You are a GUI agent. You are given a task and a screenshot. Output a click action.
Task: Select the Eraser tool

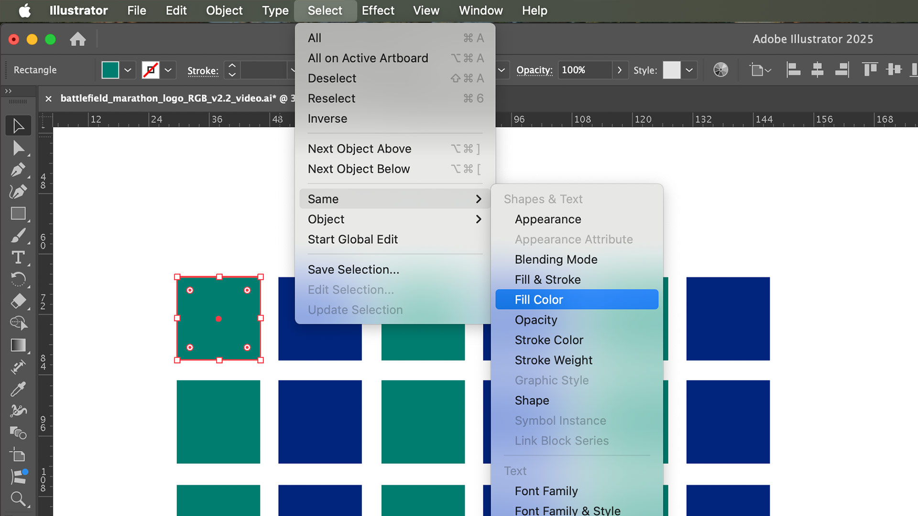(x=18, y=301)
